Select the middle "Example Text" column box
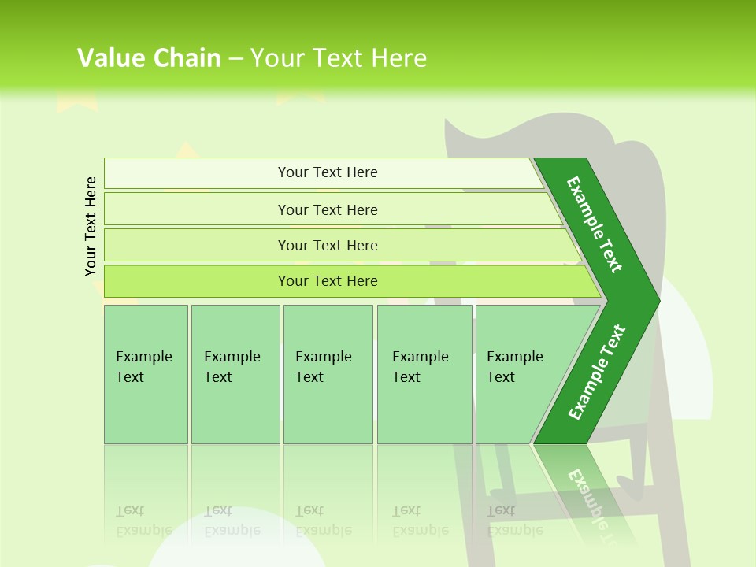 (328, 374)
